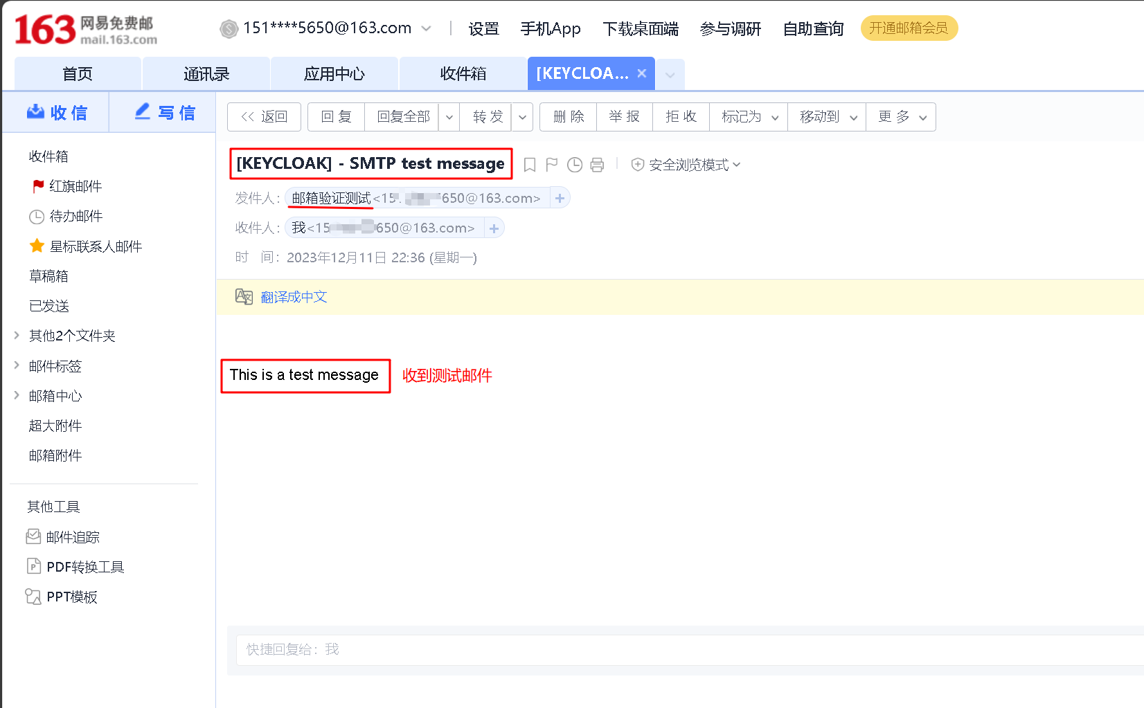Print the email via the printer icon

click(x=597, y=164)
